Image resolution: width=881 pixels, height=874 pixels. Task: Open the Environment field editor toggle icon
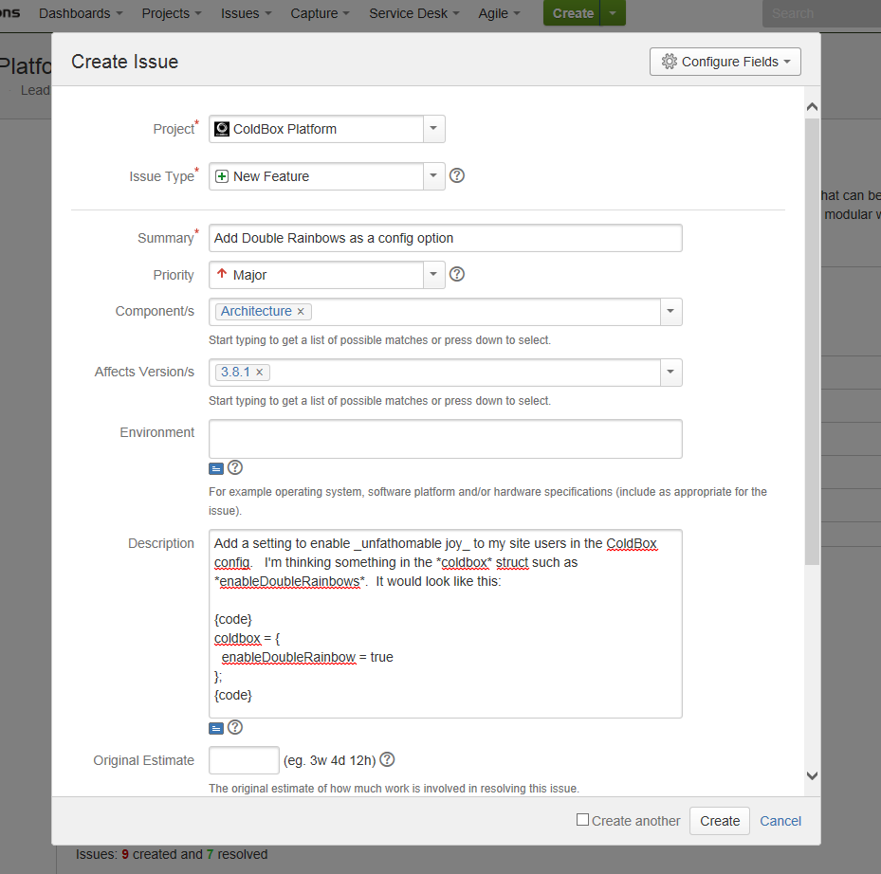216,468
